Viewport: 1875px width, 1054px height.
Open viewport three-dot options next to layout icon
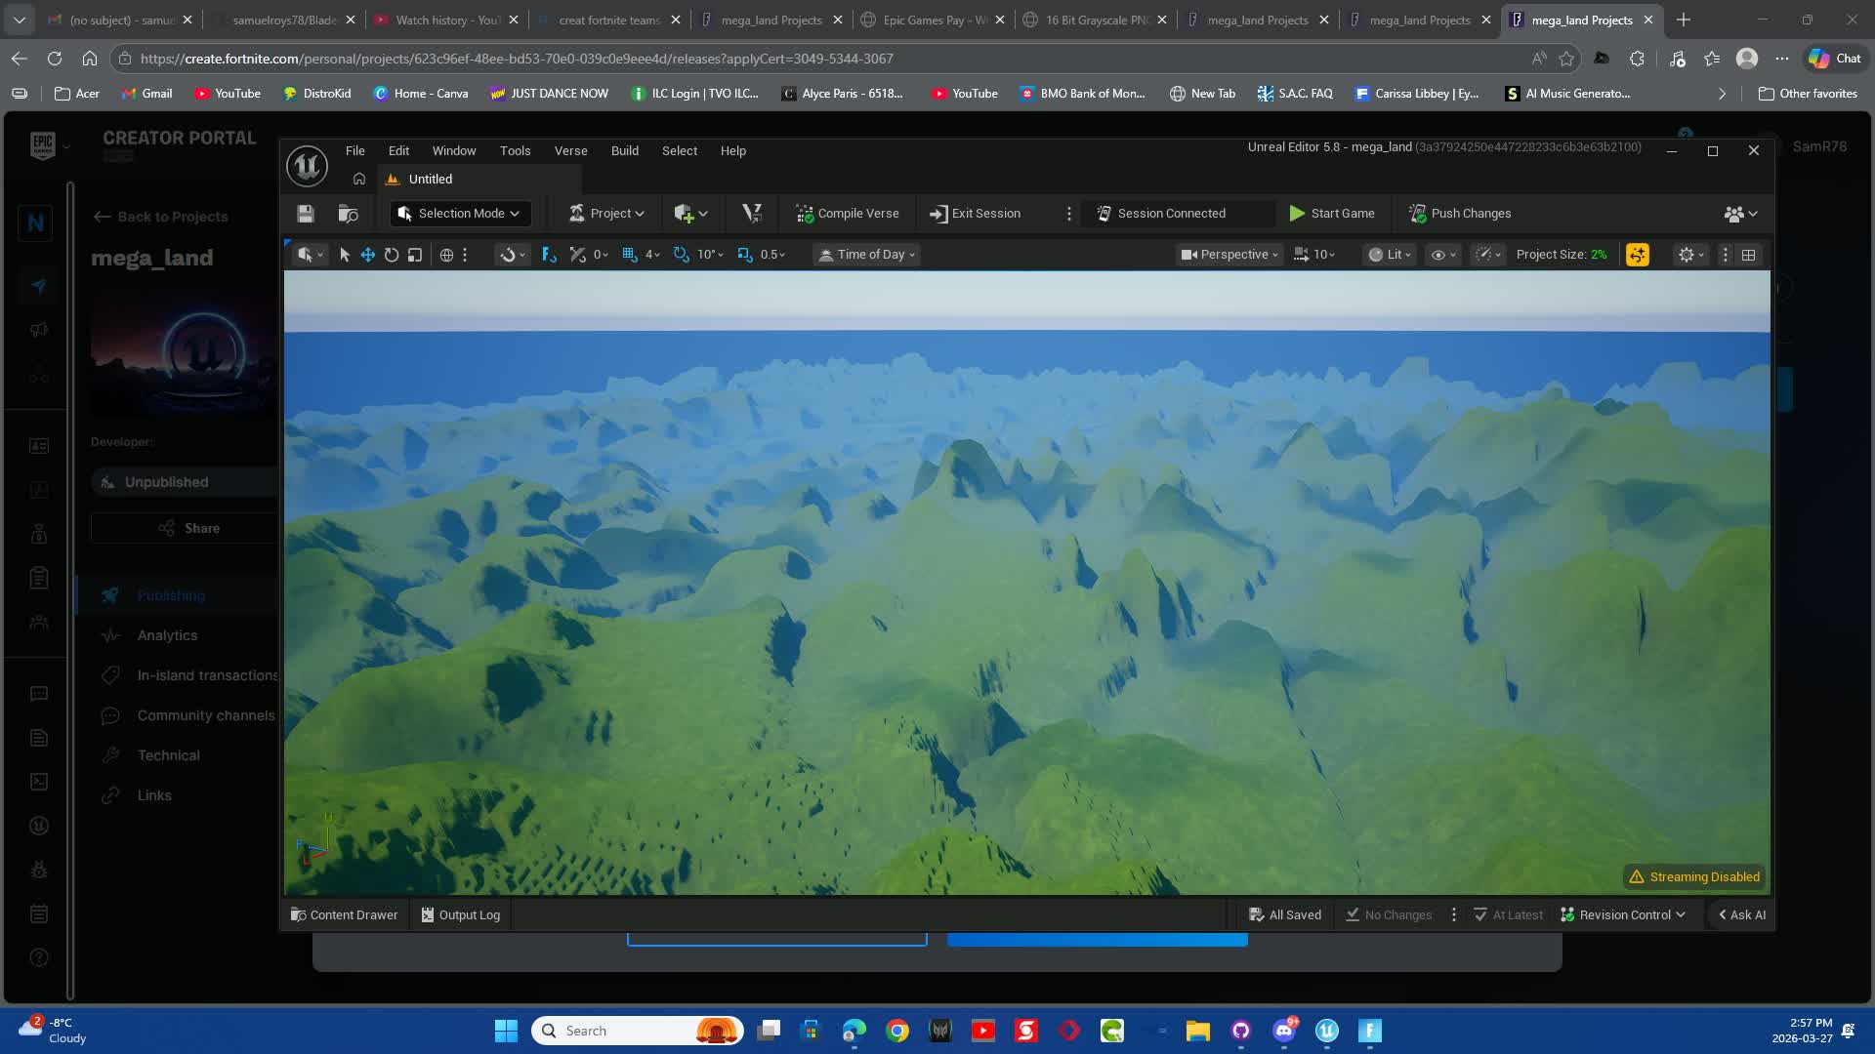pyautogui.click(x=1726, y=255)
